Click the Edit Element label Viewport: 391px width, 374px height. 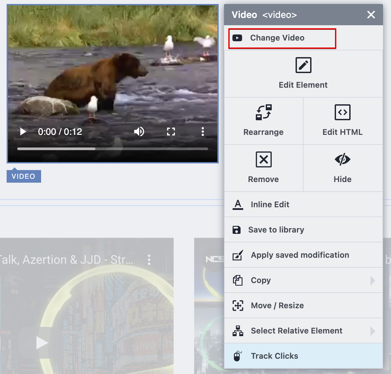click(303, 85)
